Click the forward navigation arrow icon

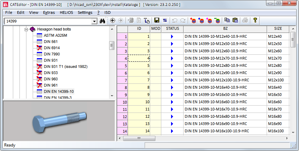click(x=121, y=20)
